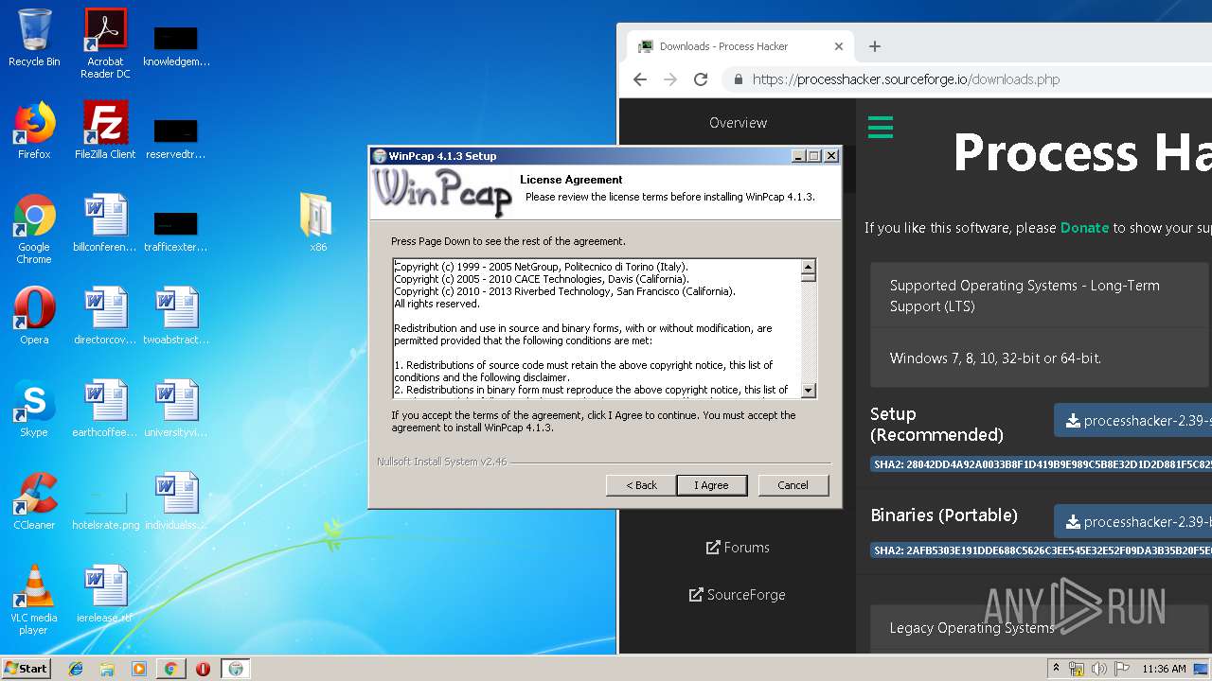Image resolution: width=1212 pixels, height=681 pixels.
Task: Open a new Chrome tab
Action: click(x=875, y=46)
